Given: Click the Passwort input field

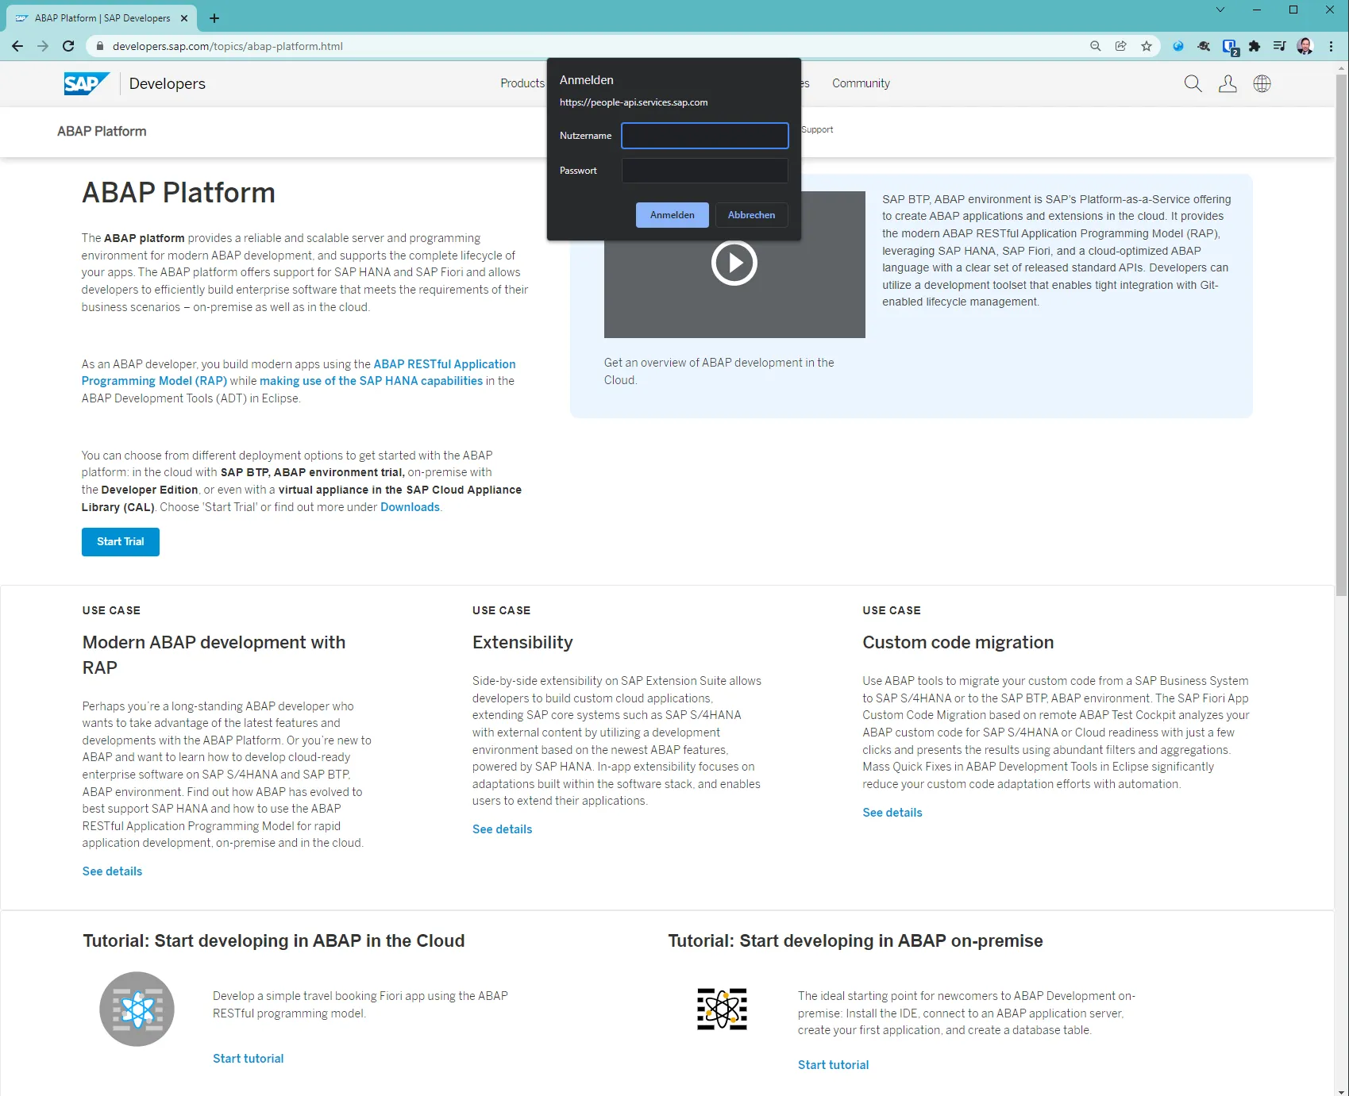Looking at the screenshot, I should [704, 171].
